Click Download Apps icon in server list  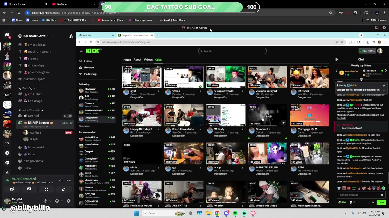coord(7,172)
